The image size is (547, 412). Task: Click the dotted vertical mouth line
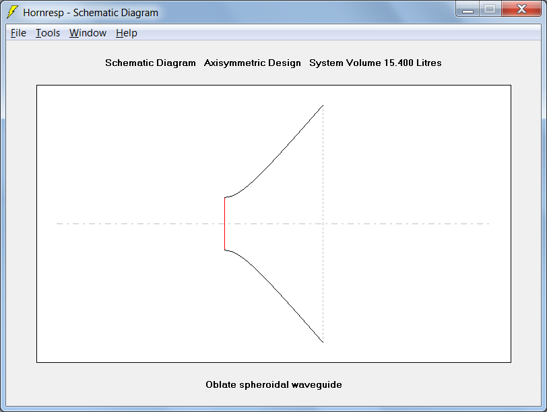(x=323, y=224)
